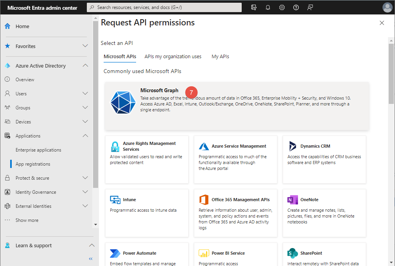Choose the Power Automate API
The image size is (395, 266).
pos(147,256)
